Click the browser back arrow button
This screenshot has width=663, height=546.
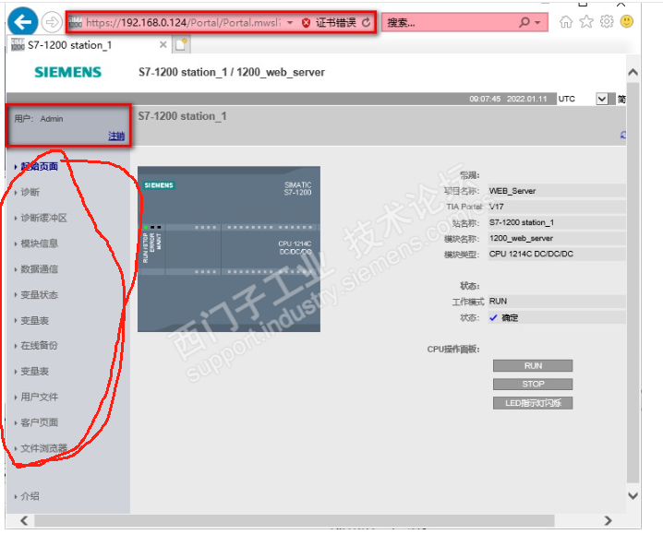22,21
